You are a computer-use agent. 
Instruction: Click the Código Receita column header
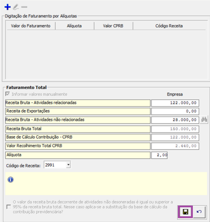click(169, 26)
